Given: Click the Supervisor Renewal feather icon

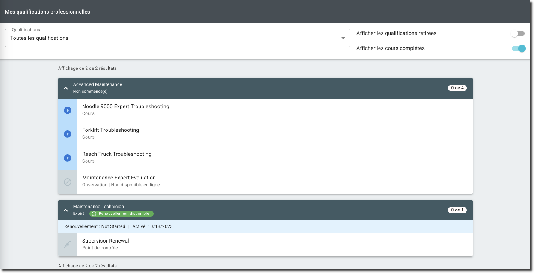Looking at the screenshot, I should coord(68,245).
